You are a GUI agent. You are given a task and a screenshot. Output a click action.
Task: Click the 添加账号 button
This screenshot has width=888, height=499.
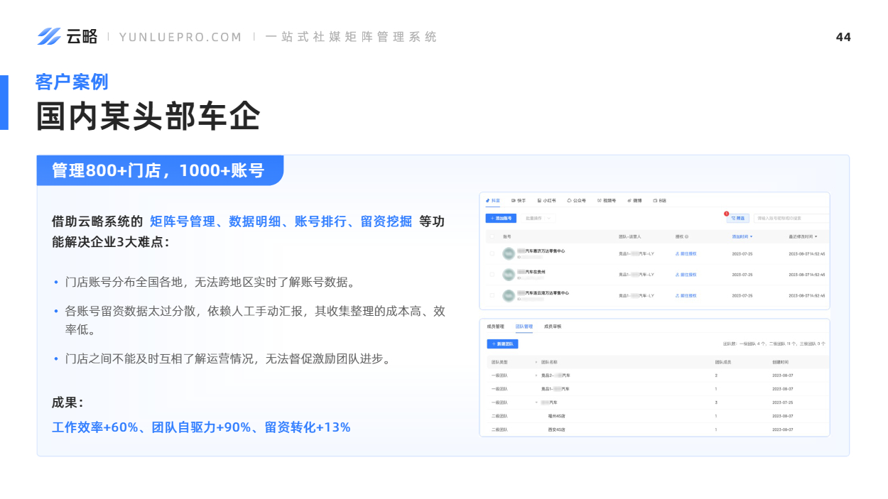(x=501, y=219)
